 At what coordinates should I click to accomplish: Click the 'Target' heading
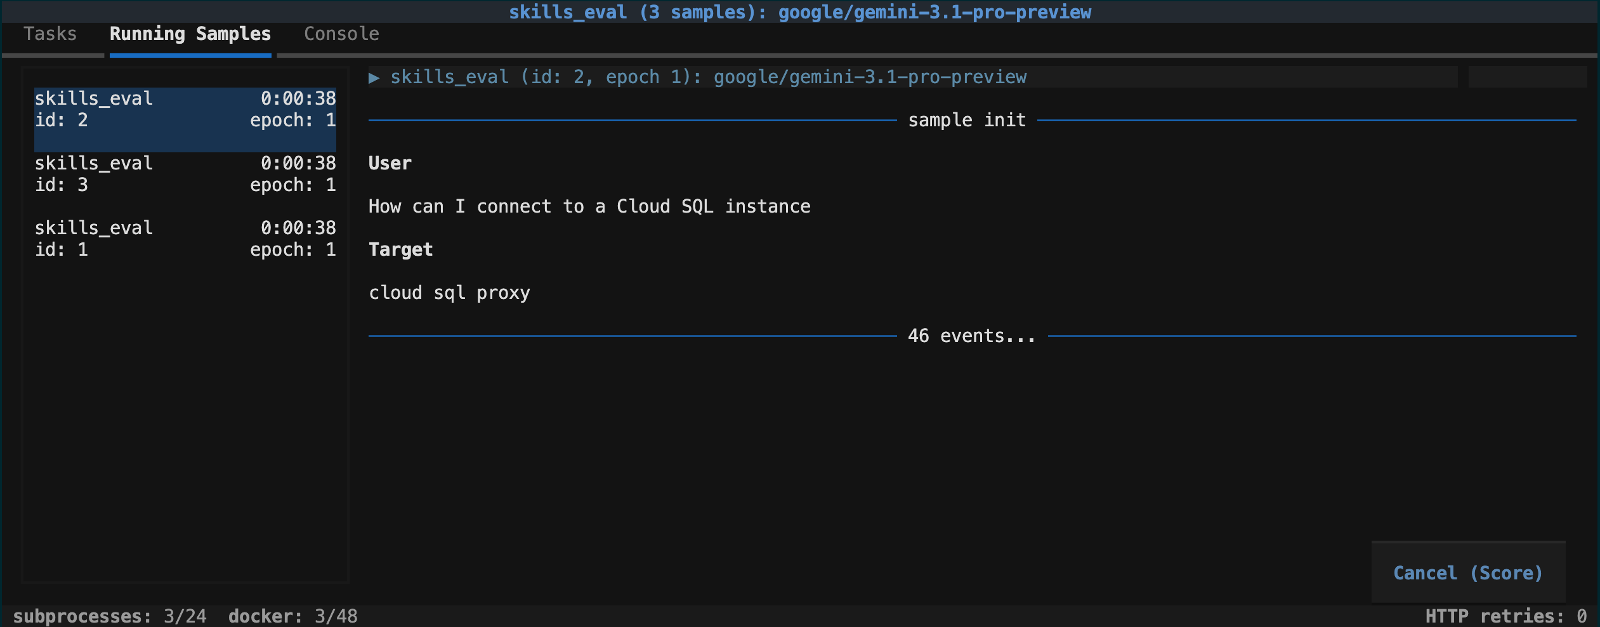[x=401, y=249]
